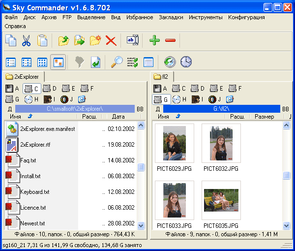Open the FTP menu

coord(67,18)
